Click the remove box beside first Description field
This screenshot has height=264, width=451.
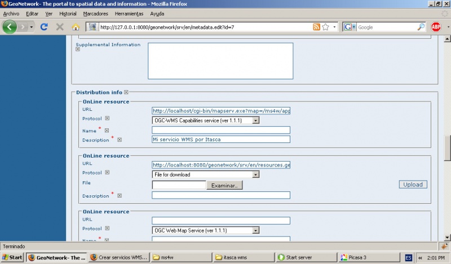(x=120, y=140)
